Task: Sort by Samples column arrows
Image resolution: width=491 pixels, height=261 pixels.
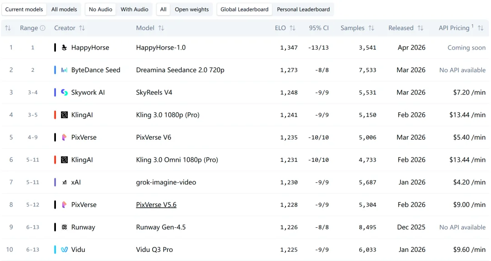Action: click(371, 28)
